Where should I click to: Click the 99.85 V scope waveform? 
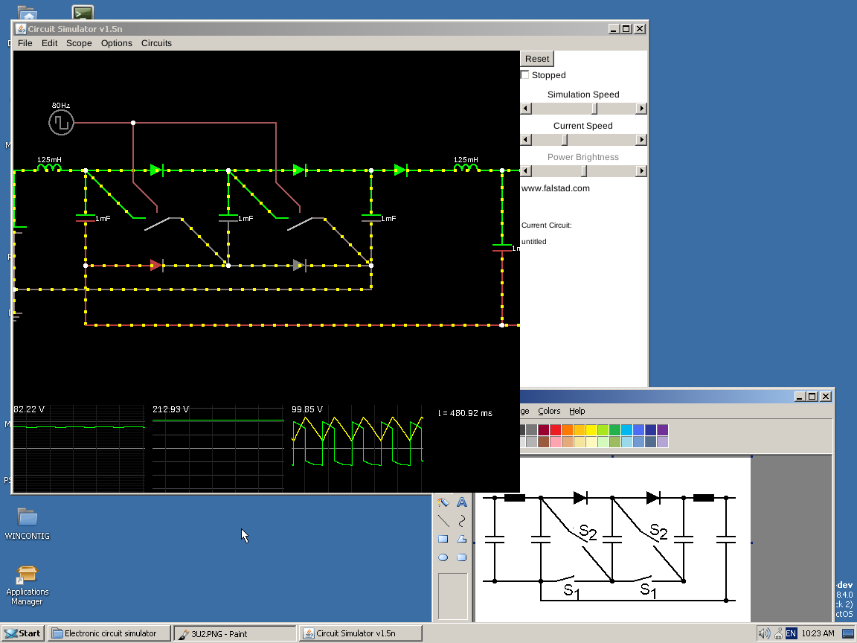click(357, 442)
